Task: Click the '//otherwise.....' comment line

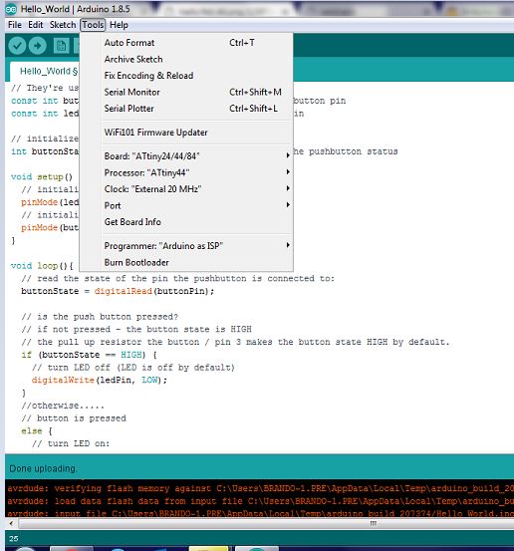Action: pos(63,406)
